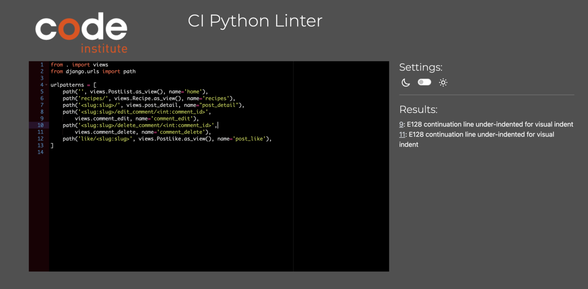588x289 pixels.
Task: Click the delete_comment path line
Action: [140, 125]
